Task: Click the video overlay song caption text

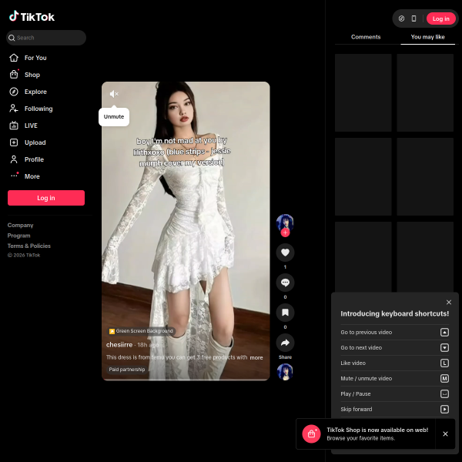Action: pyautogui.click(x=182, y=152)
